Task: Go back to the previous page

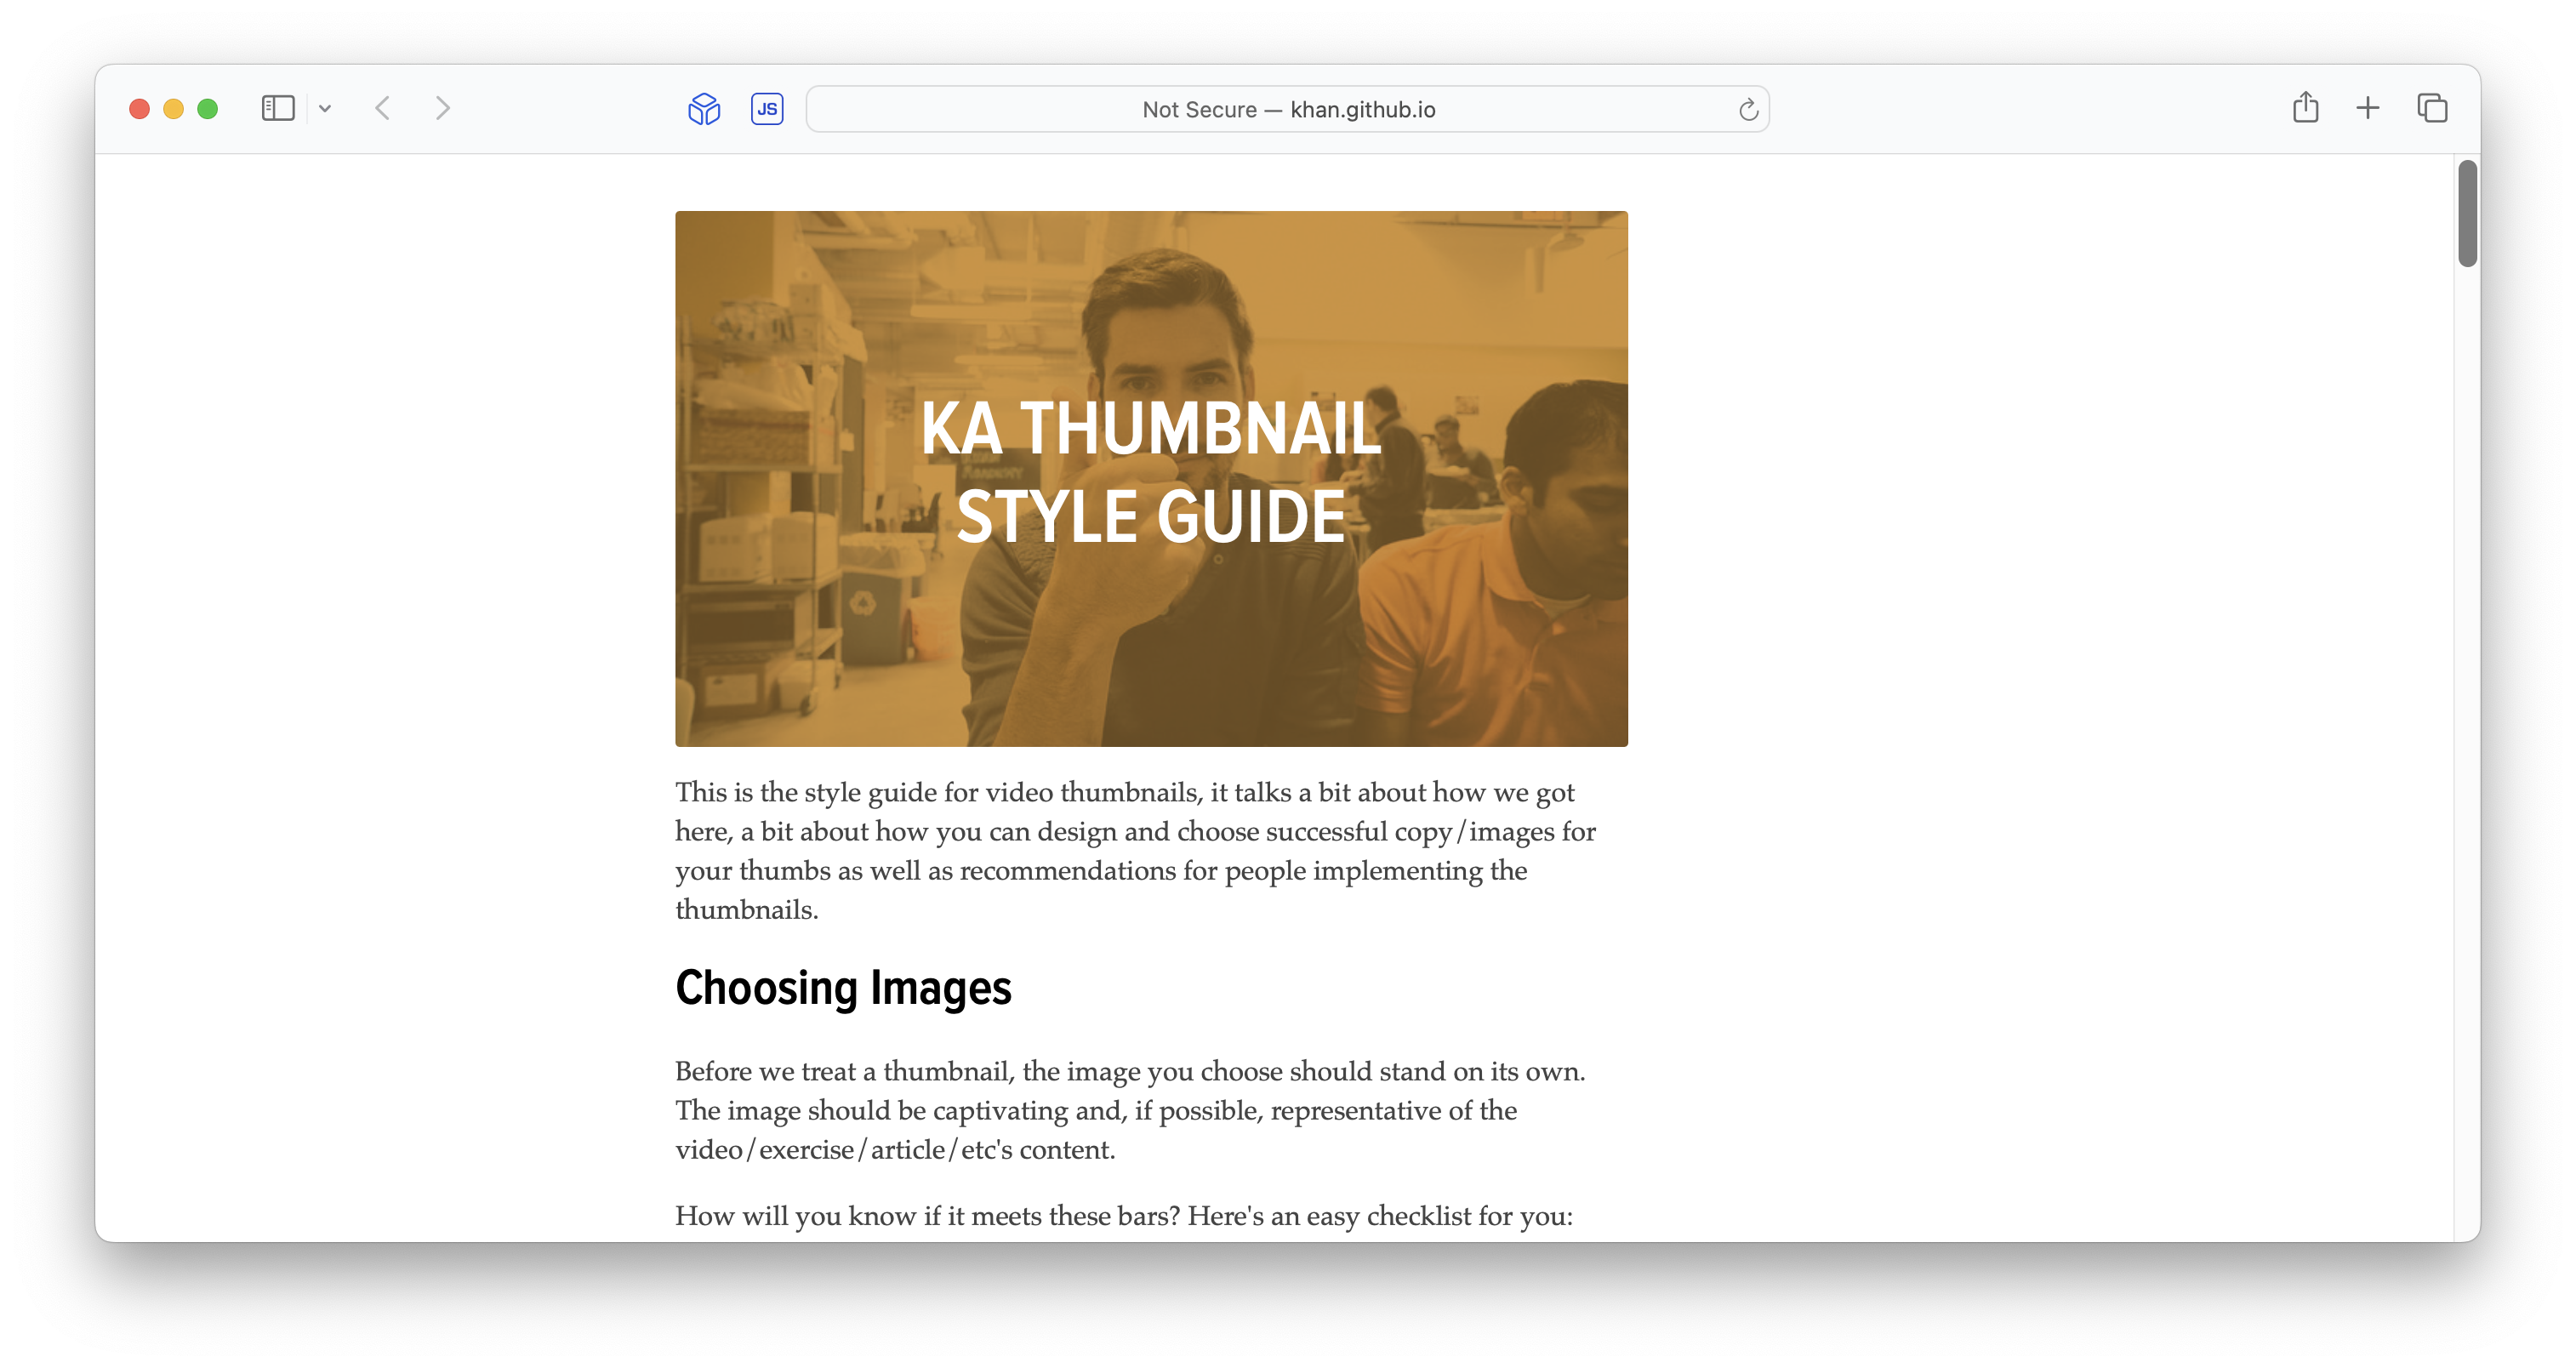Action: 383,108
